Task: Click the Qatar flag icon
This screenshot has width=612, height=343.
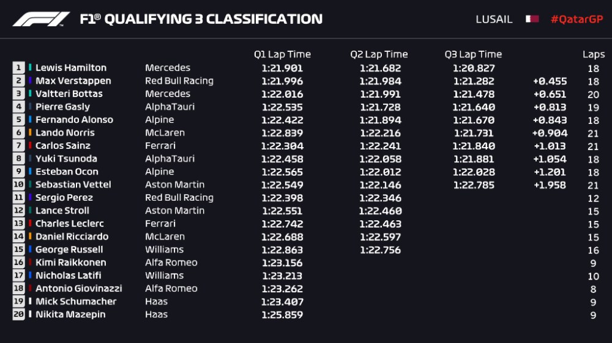Action: pyautogui.click(x=532, y=19)
